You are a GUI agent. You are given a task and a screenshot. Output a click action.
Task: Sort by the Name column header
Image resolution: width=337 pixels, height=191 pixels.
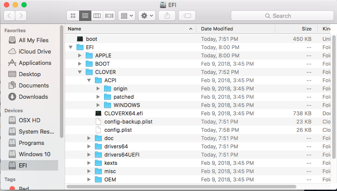131,29
